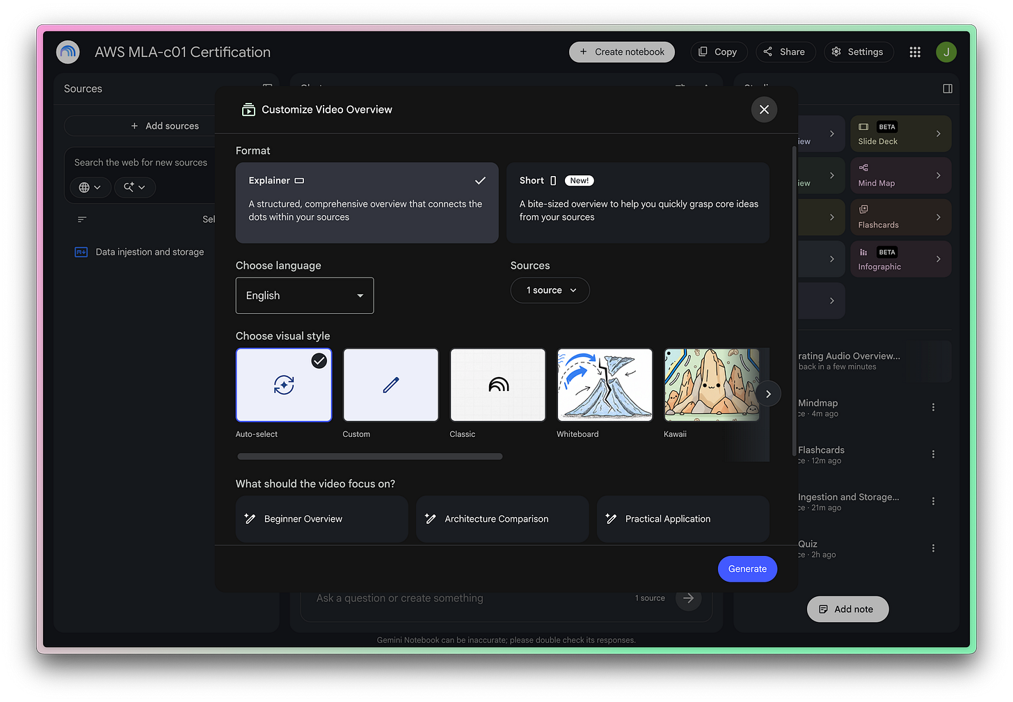Viewport: 1013px width, 702px height.
Task: Pick the Architecture Comparison focus suggestion
Action: point(502,519)
